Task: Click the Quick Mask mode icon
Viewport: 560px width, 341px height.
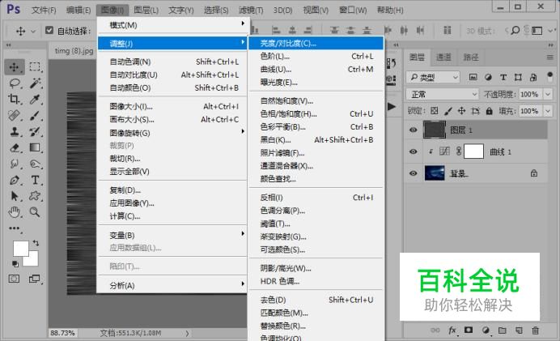Action: pyautogui.click(x=14, y=279)
